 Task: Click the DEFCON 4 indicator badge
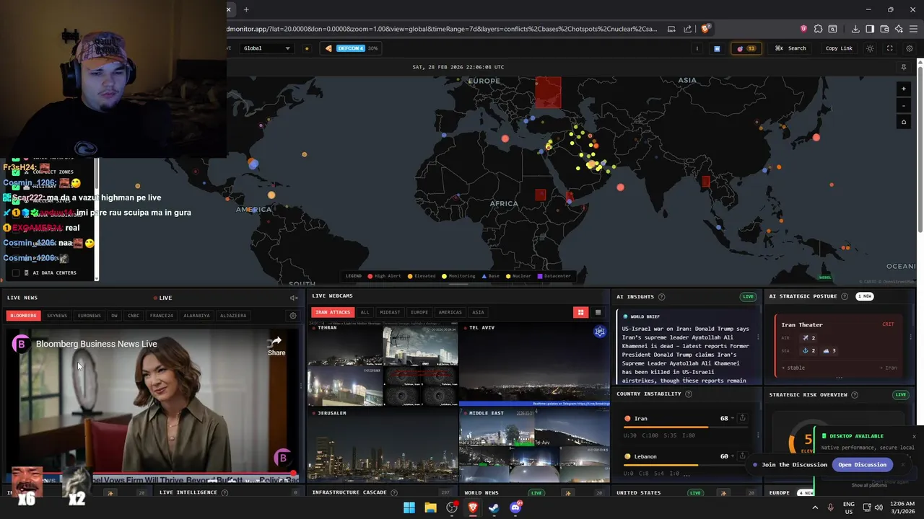coord(352,48)
